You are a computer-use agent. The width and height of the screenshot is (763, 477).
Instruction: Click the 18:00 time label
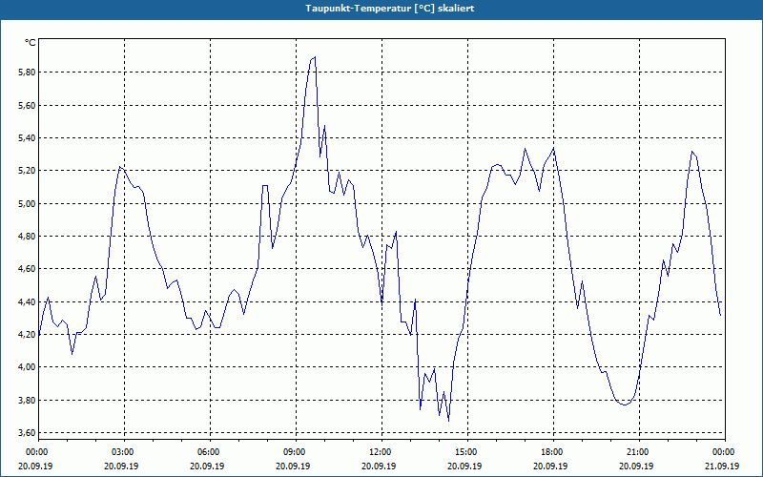553,452
